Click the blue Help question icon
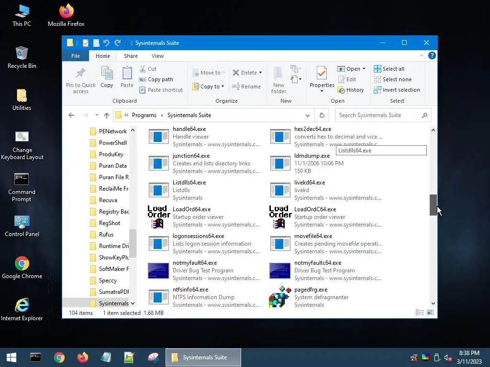490x367 pixels. pyautogui.click(x=432, y=55)
